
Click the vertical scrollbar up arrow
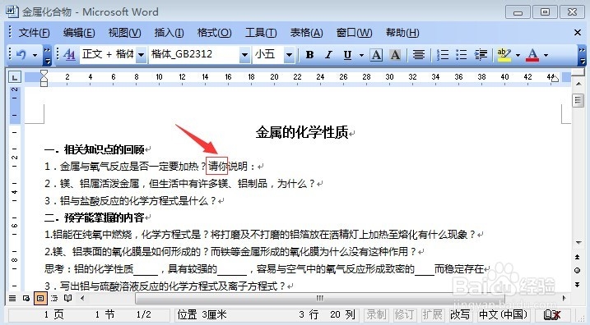coord(578,84)
